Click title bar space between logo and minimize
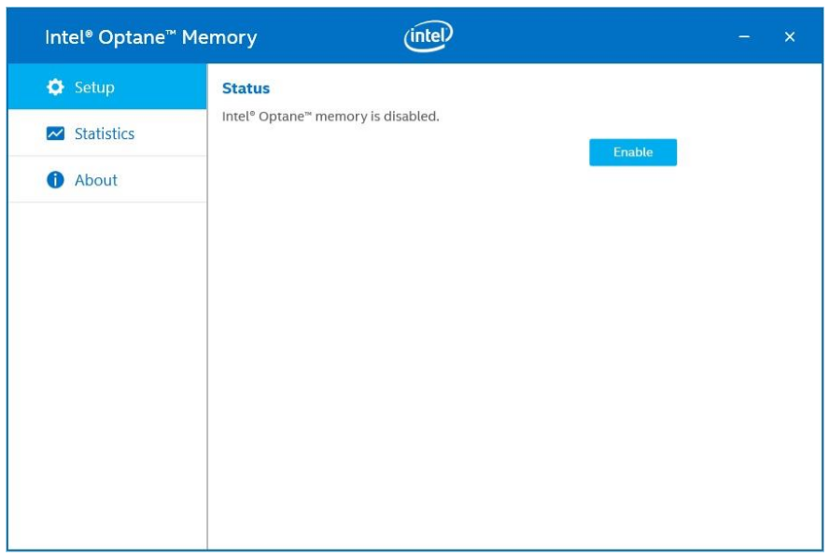 point(597,37)
